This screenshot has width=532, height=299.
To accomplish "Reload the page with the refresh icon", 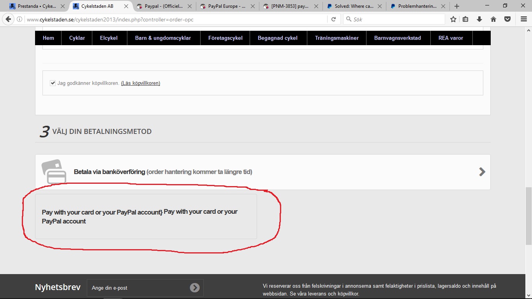I will point(333,19).
